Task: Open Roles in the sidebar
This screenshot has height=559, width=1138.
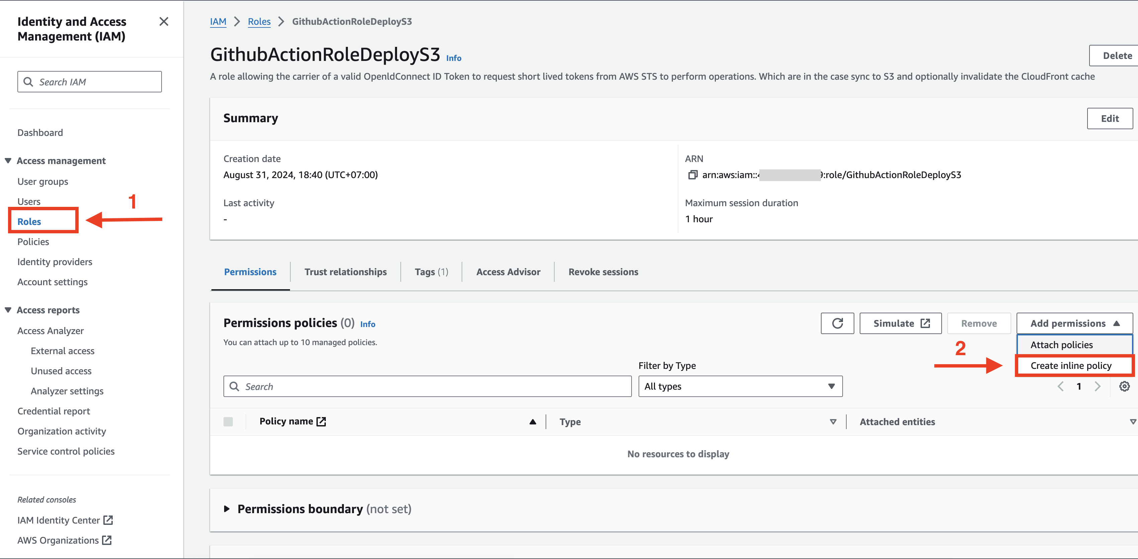Action: click(29, 222)
